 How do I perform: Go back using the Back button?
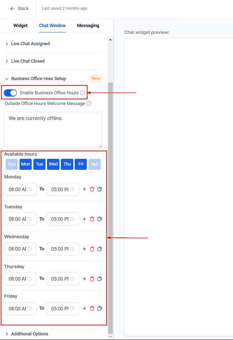19,9
